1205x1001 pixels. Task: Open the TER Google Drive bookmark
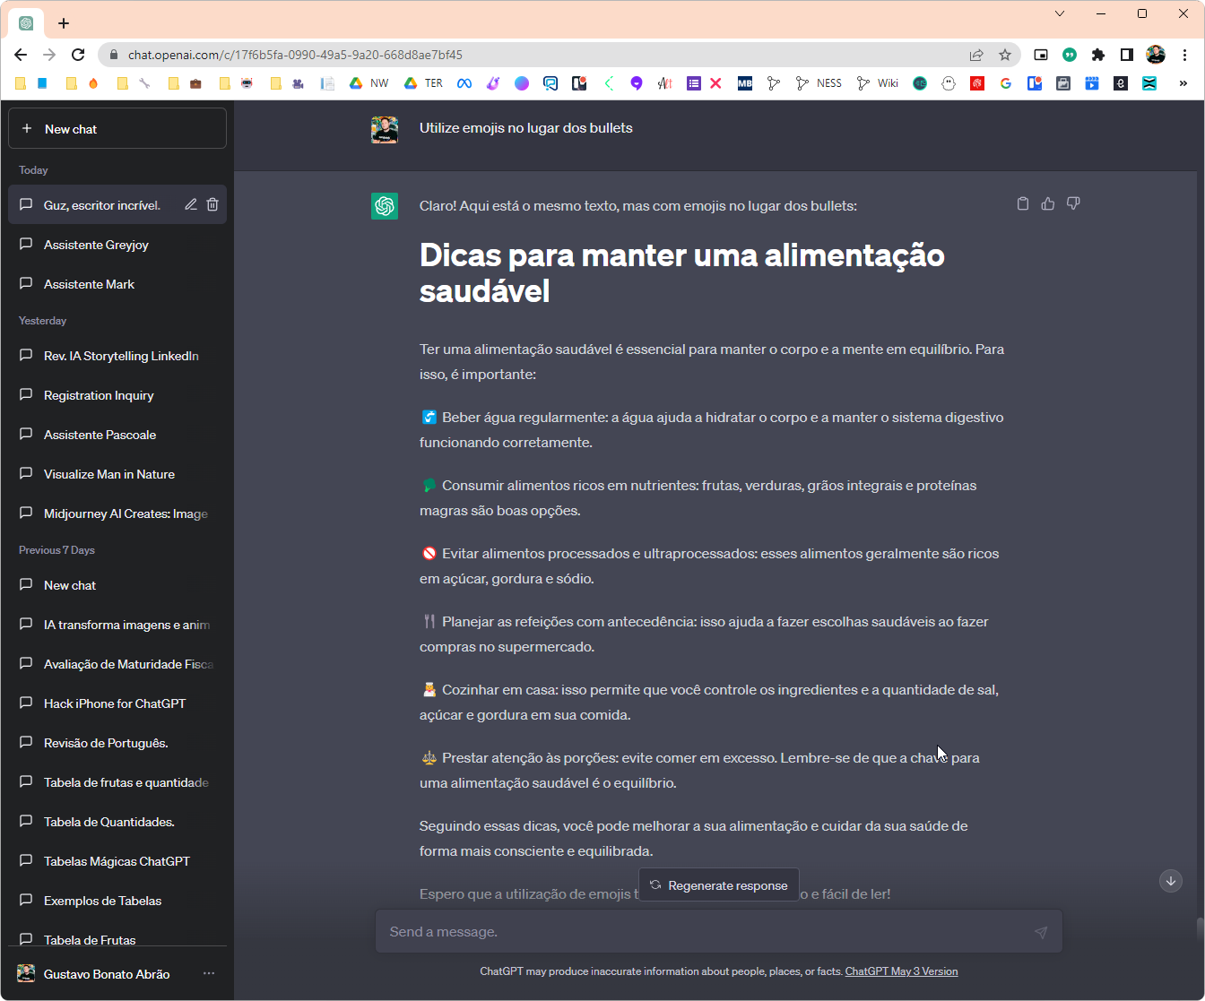(x=423, y=83)
